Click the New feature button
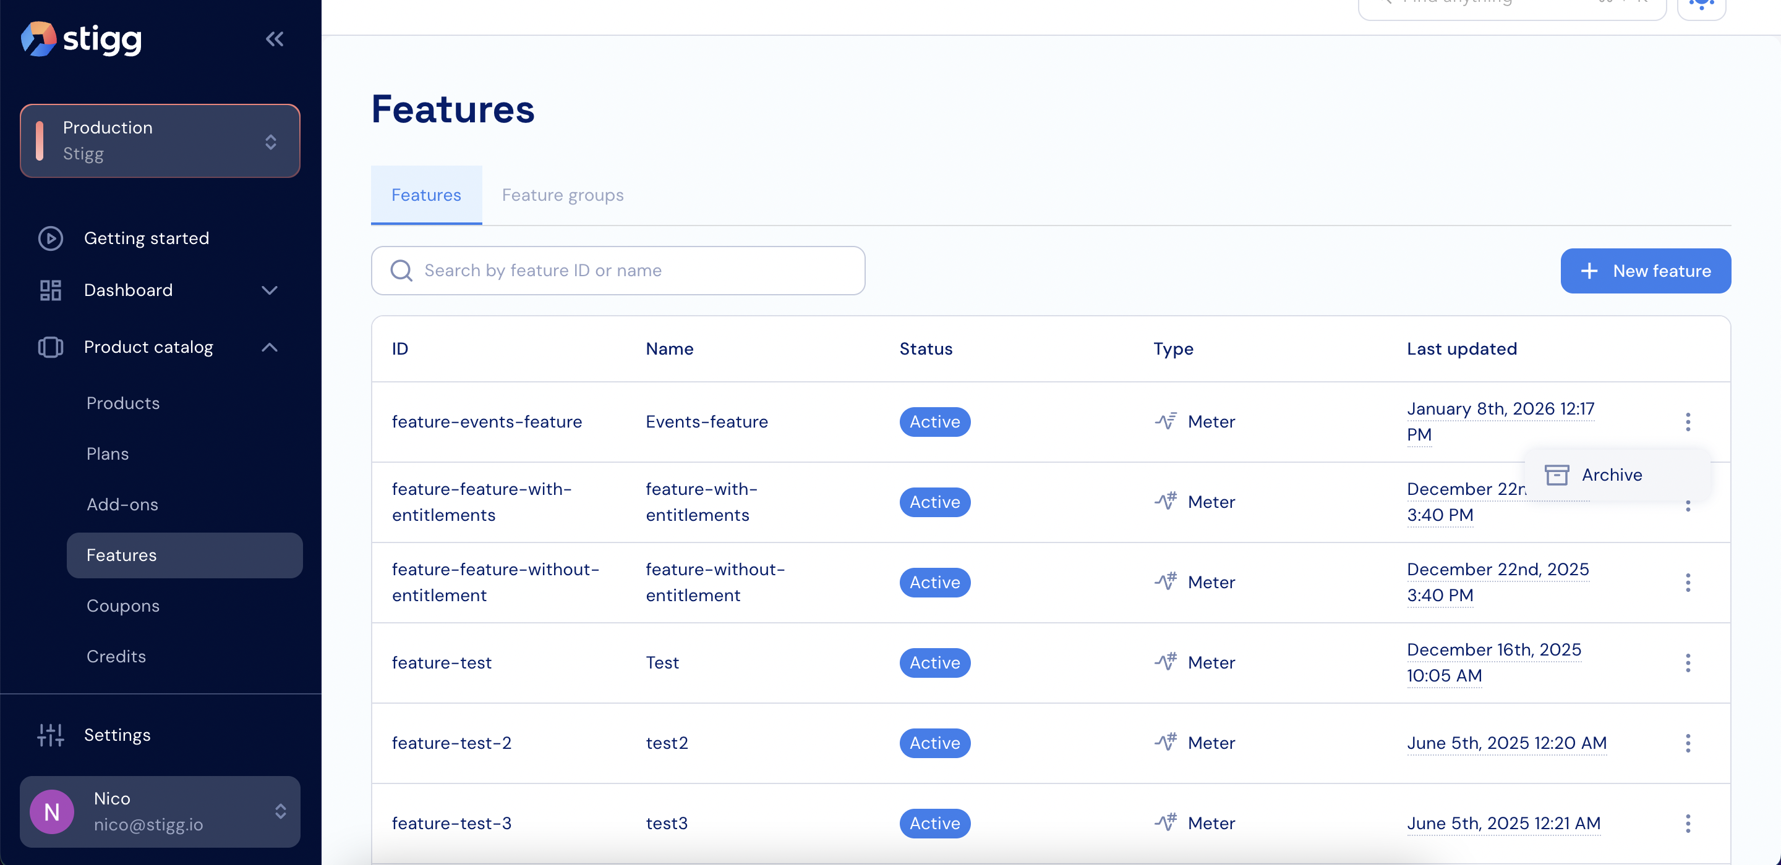The width and height of the screenshot is (1781, 865). click(1645, 271)
